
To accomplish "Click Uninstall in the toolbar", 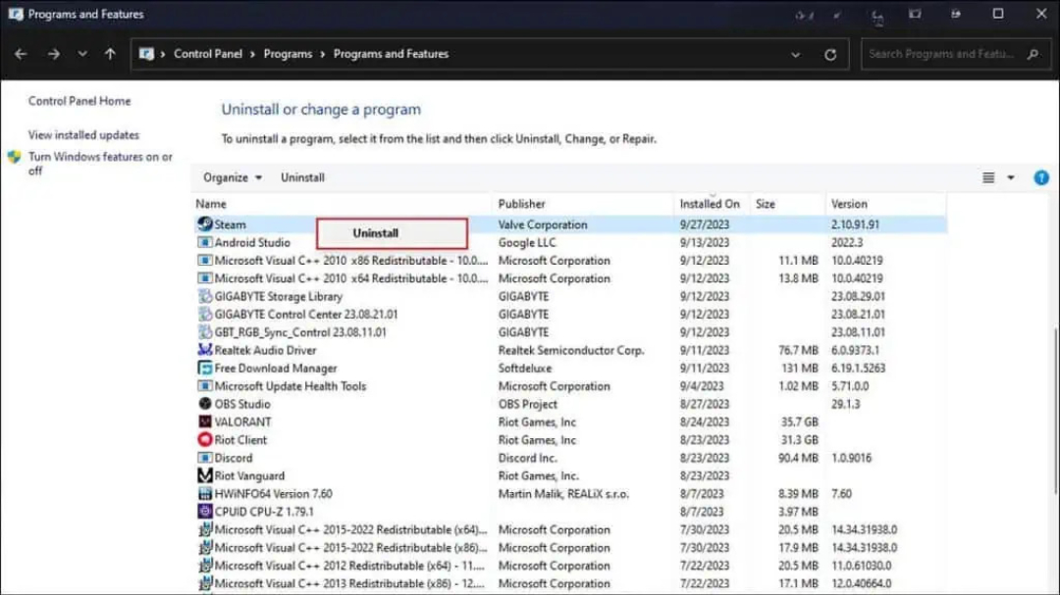I will 302,177.
